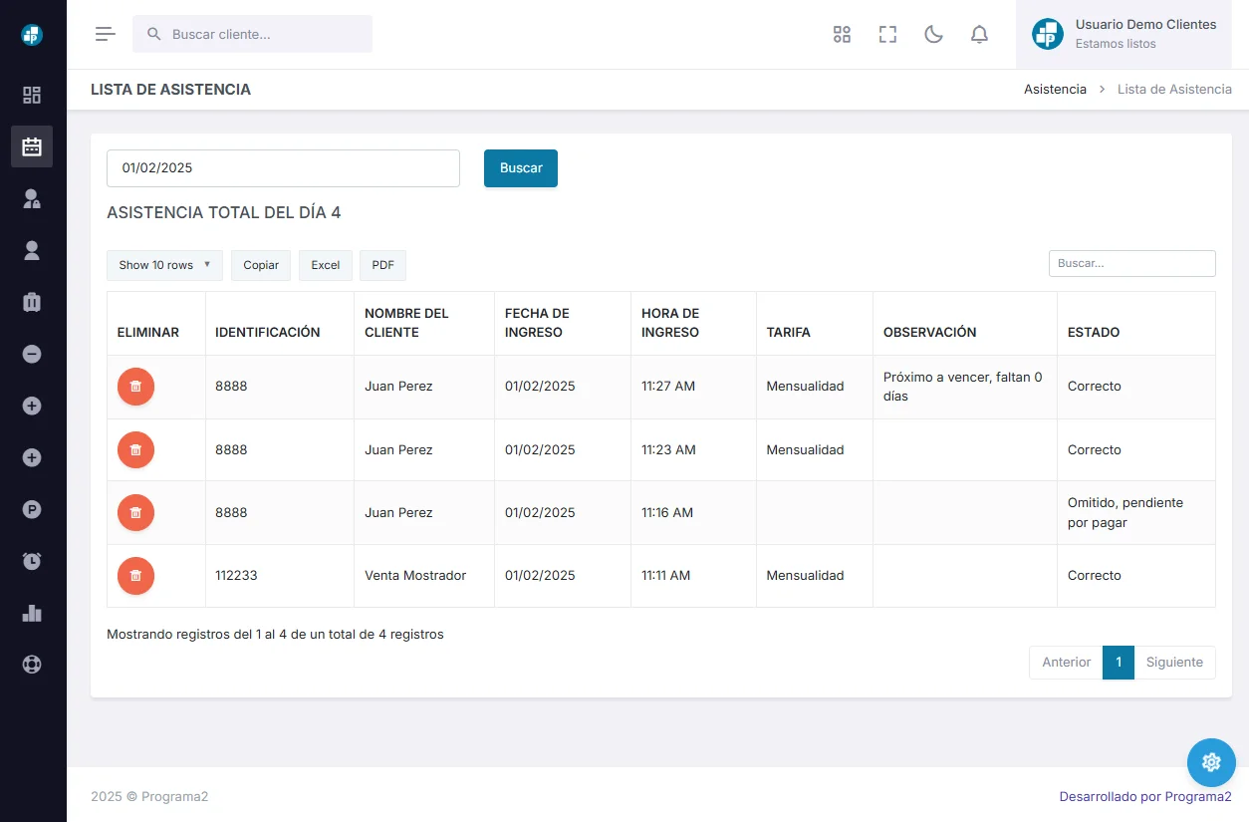The width and height of the screenshot is (1249, 822).
Task: Open the dashboard grid icon in sidebar
Action: pyautogui.click(x=32, y=96)
